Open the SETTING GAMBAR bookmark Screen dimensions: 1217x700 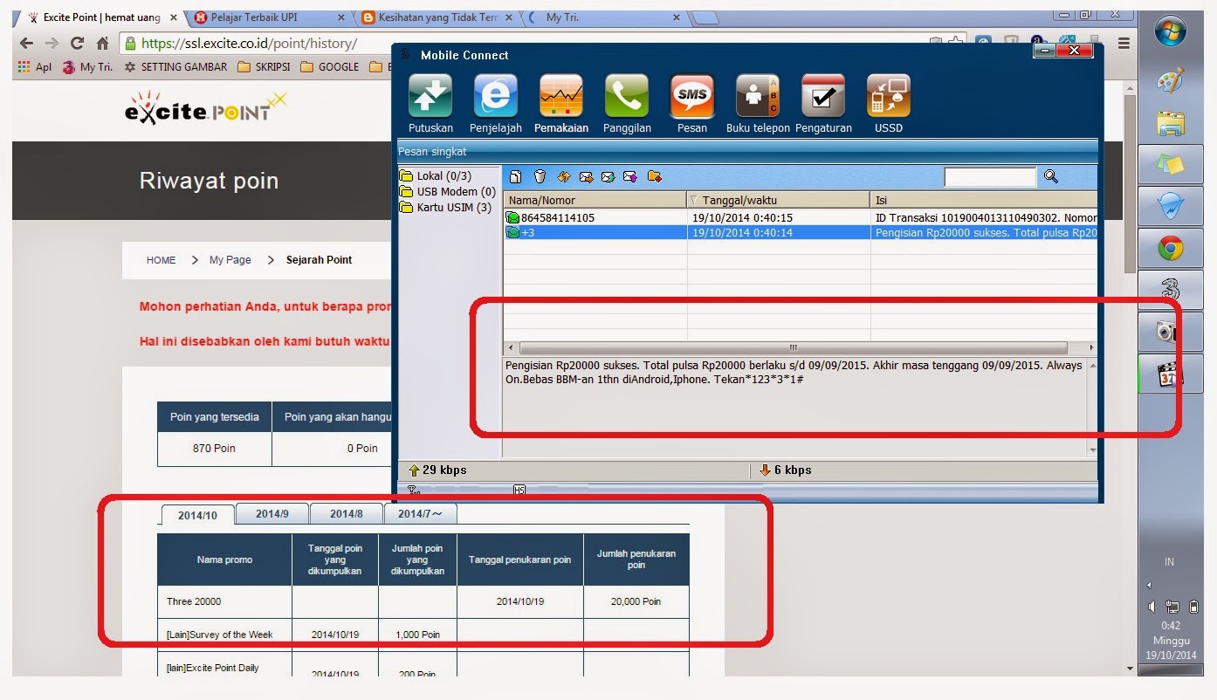tap(175, 66)
